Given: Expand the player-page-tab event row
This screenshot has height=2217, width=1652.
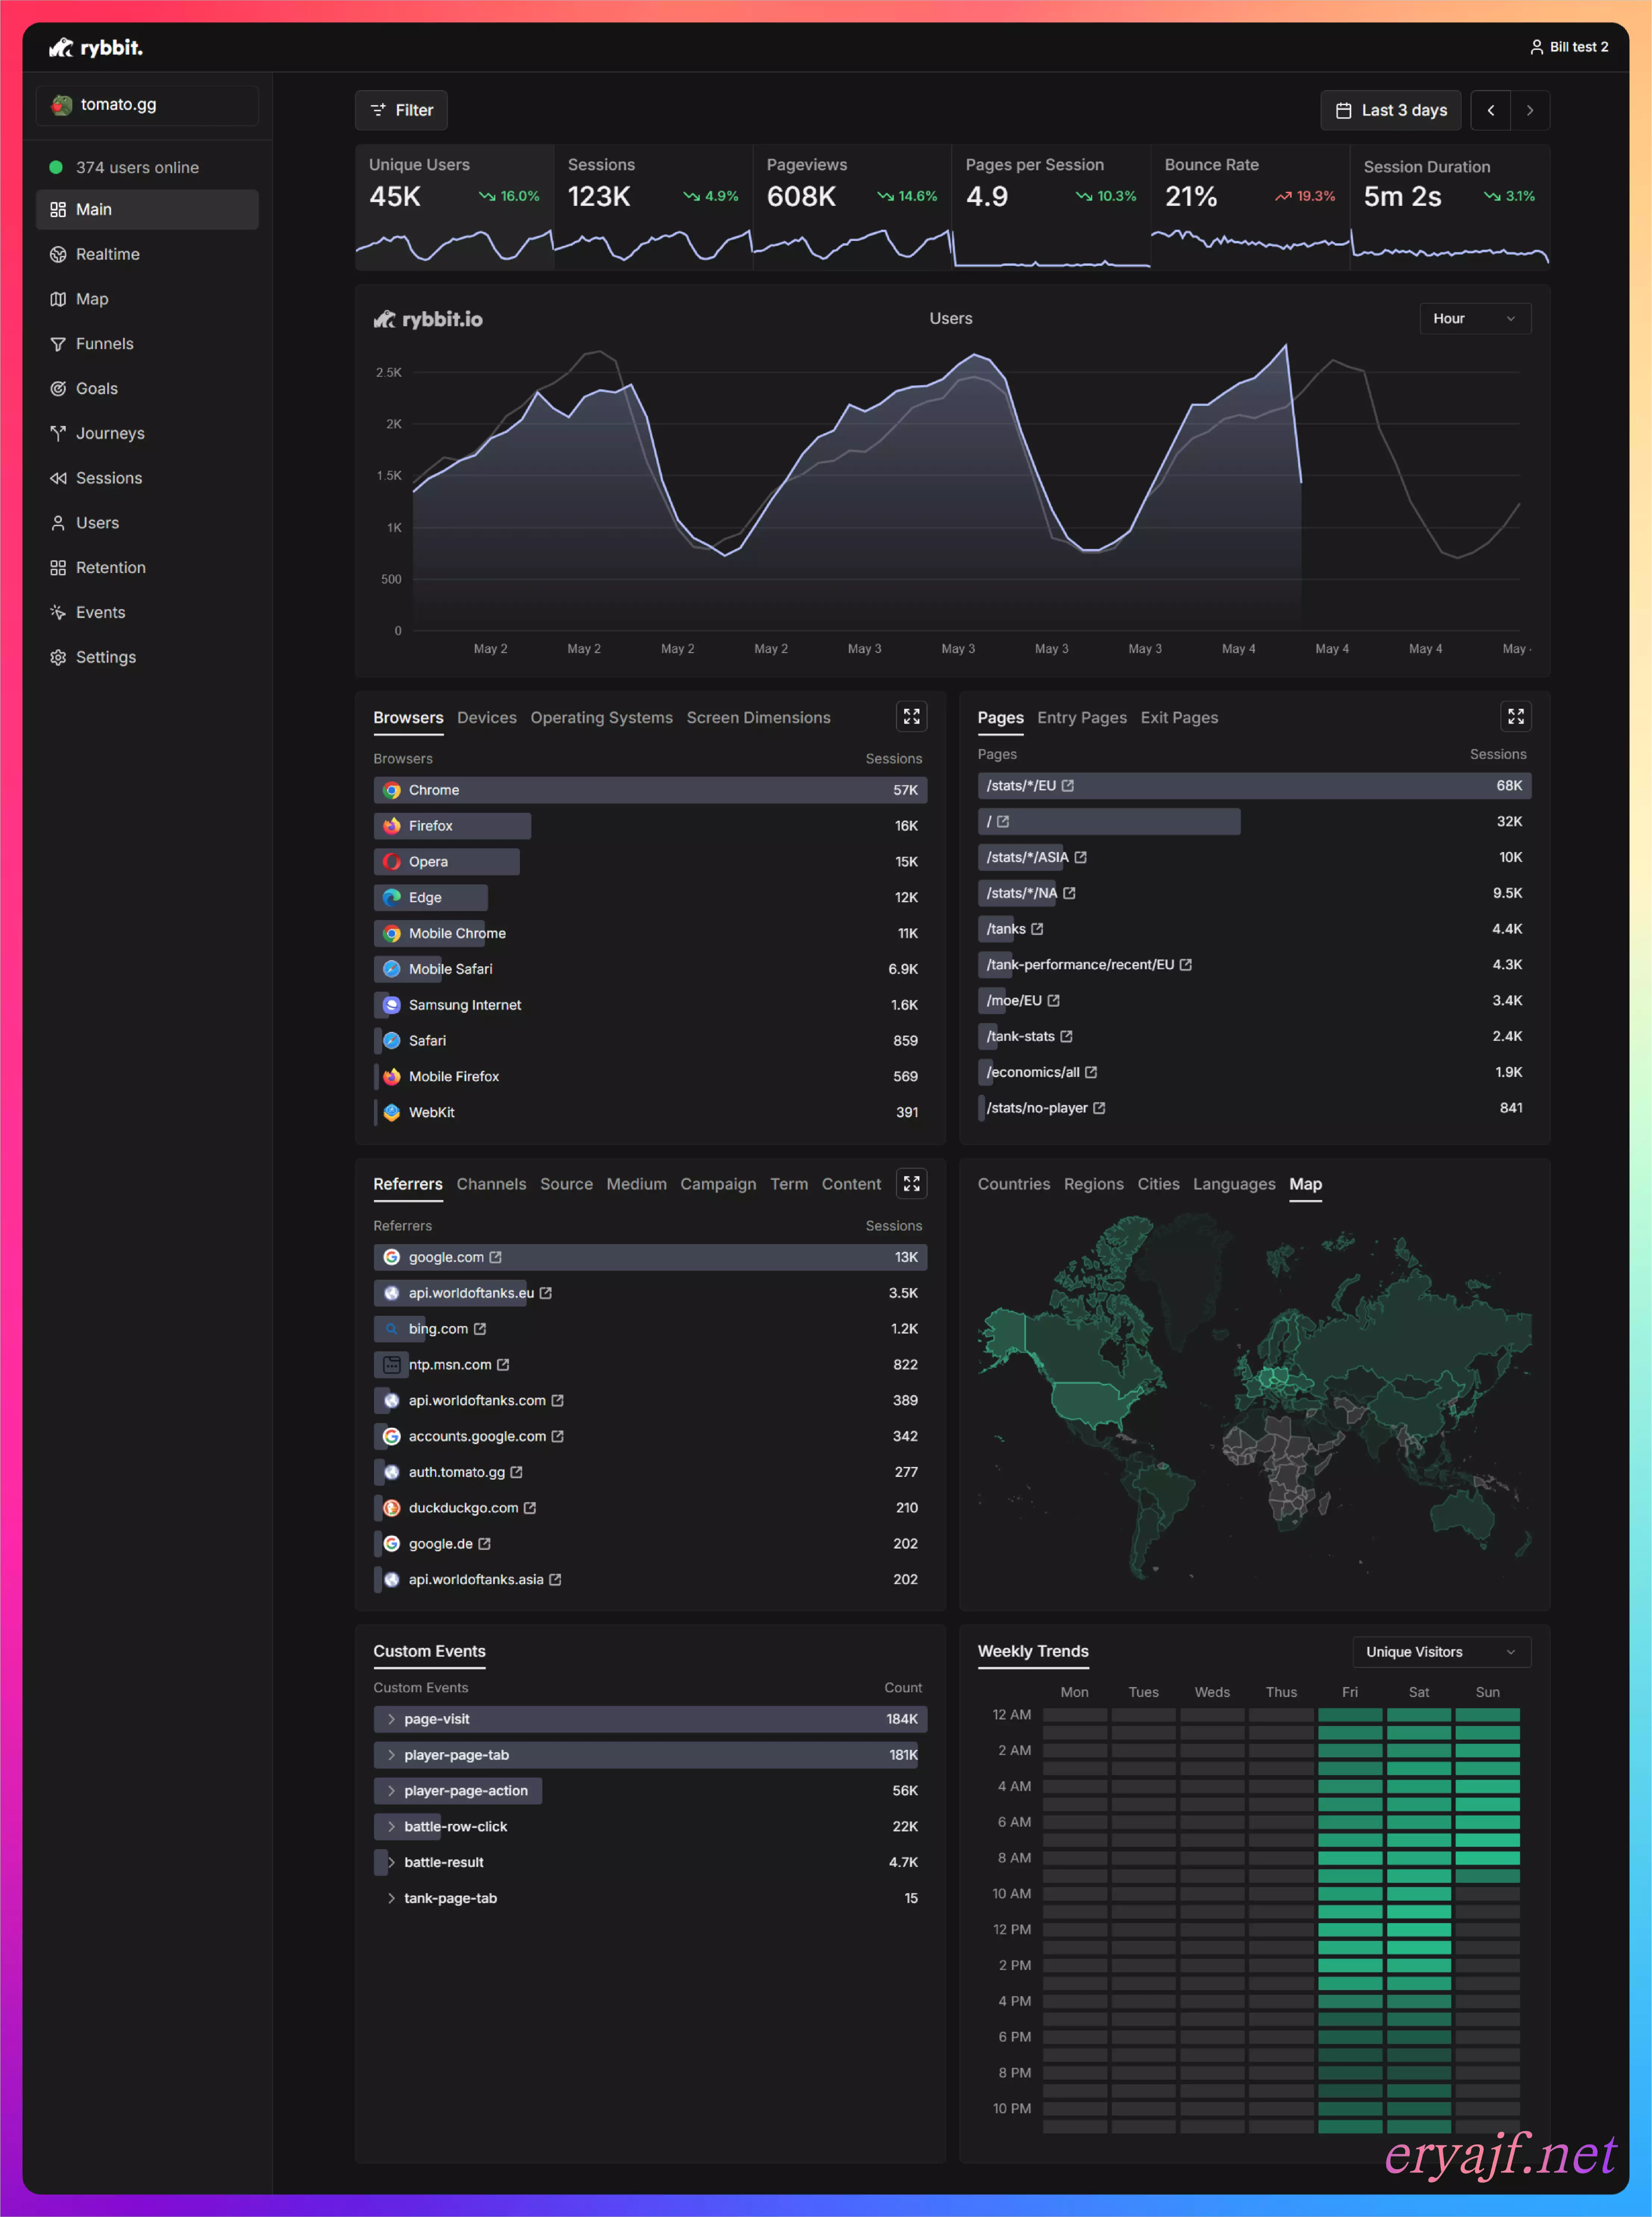Looking at the screenshot, I should 650,1755.
